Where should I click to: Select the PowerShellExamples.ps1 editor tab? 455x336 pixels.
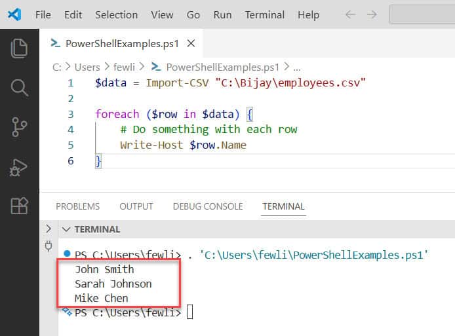coord(121,43)
